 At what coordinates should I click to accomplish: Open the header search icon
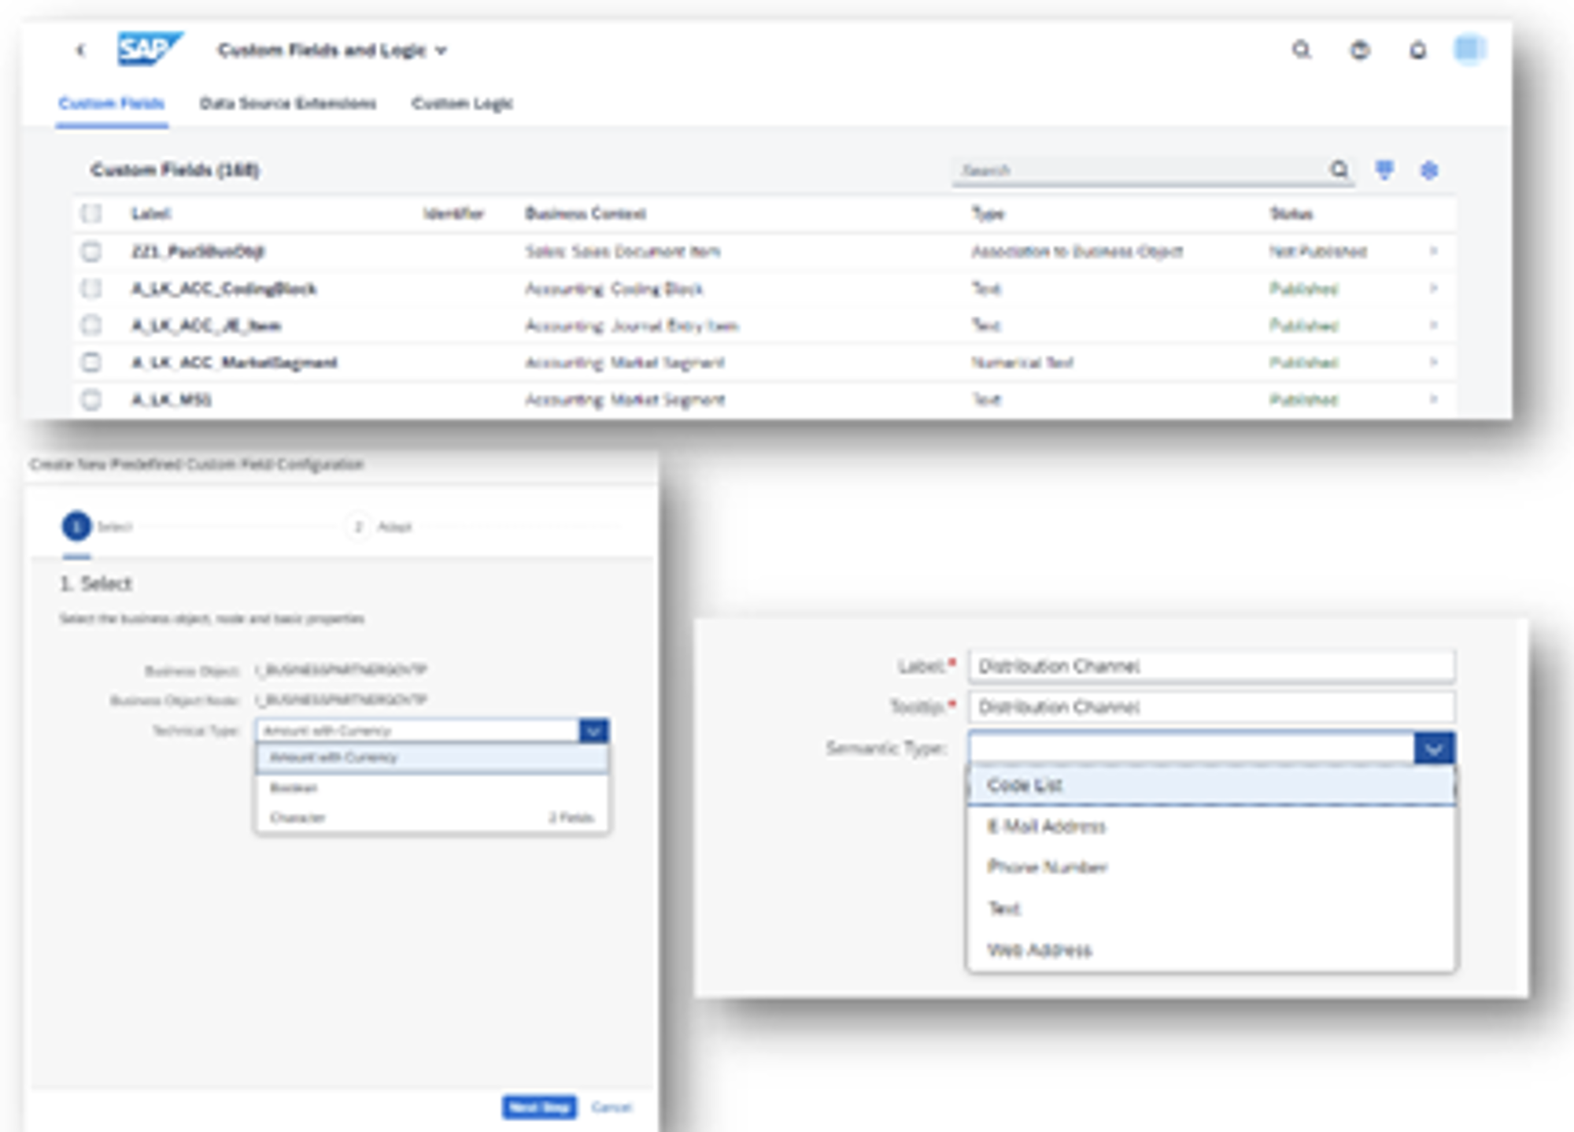click(x=1302, y=50)
